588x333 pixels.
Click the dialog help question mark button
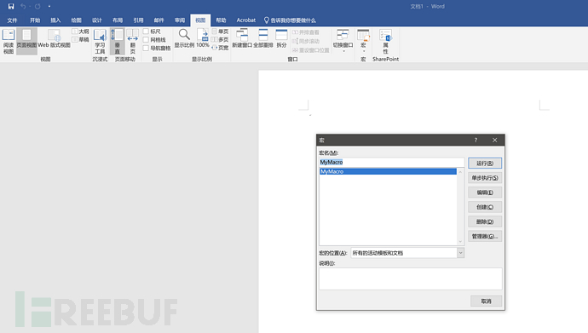[476, 140]
